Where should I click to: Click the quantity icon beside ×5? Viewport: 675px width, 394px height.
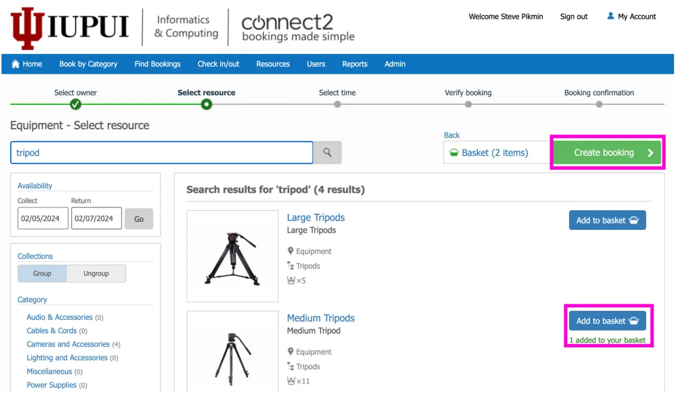(291, 280)
